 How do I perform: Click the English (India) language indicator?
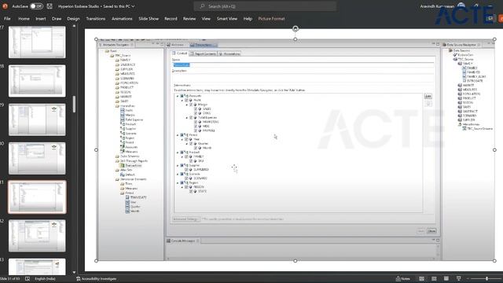point(45,279)
